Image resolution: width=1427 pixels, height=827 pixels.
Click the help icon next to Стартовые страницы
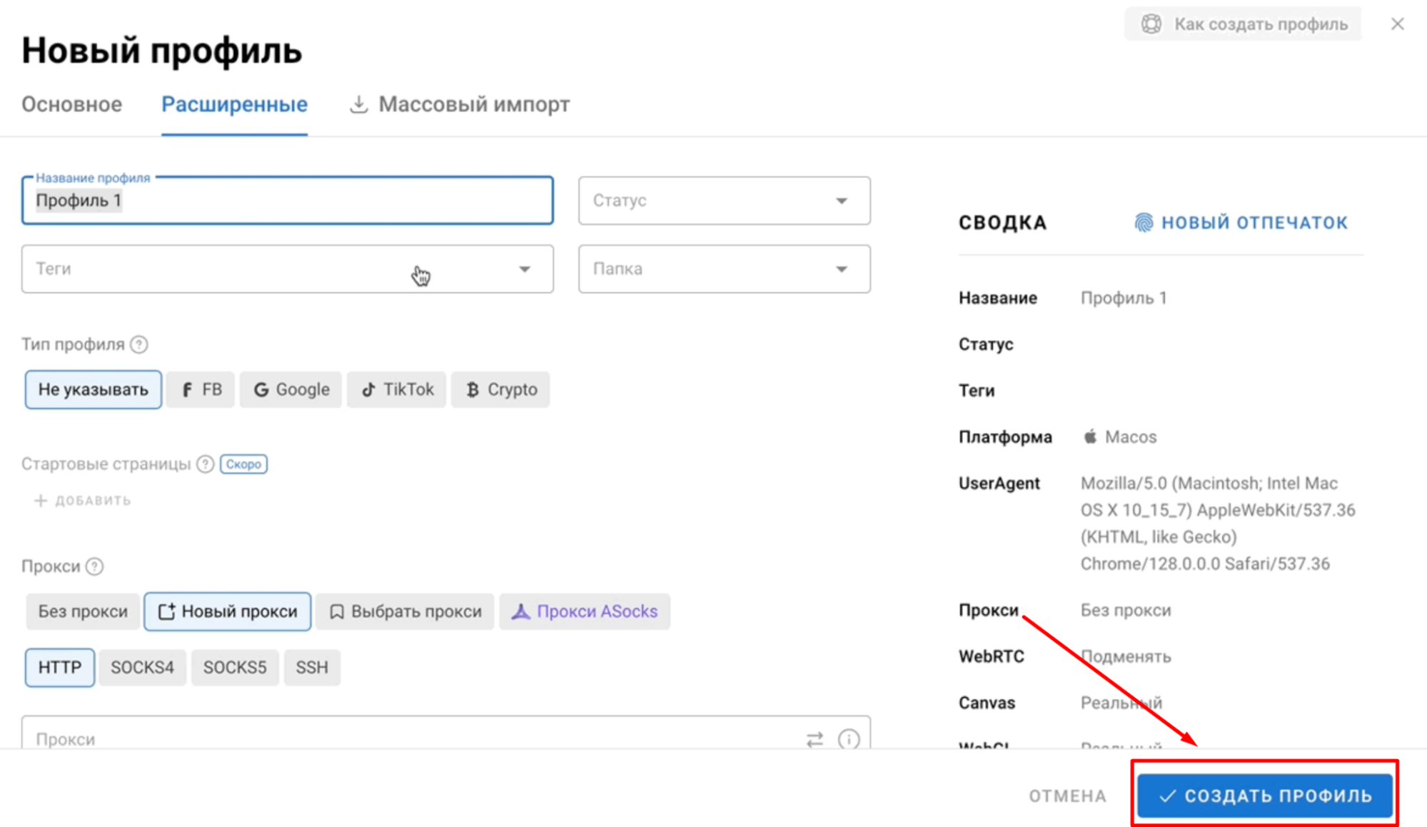pos(206,464)
